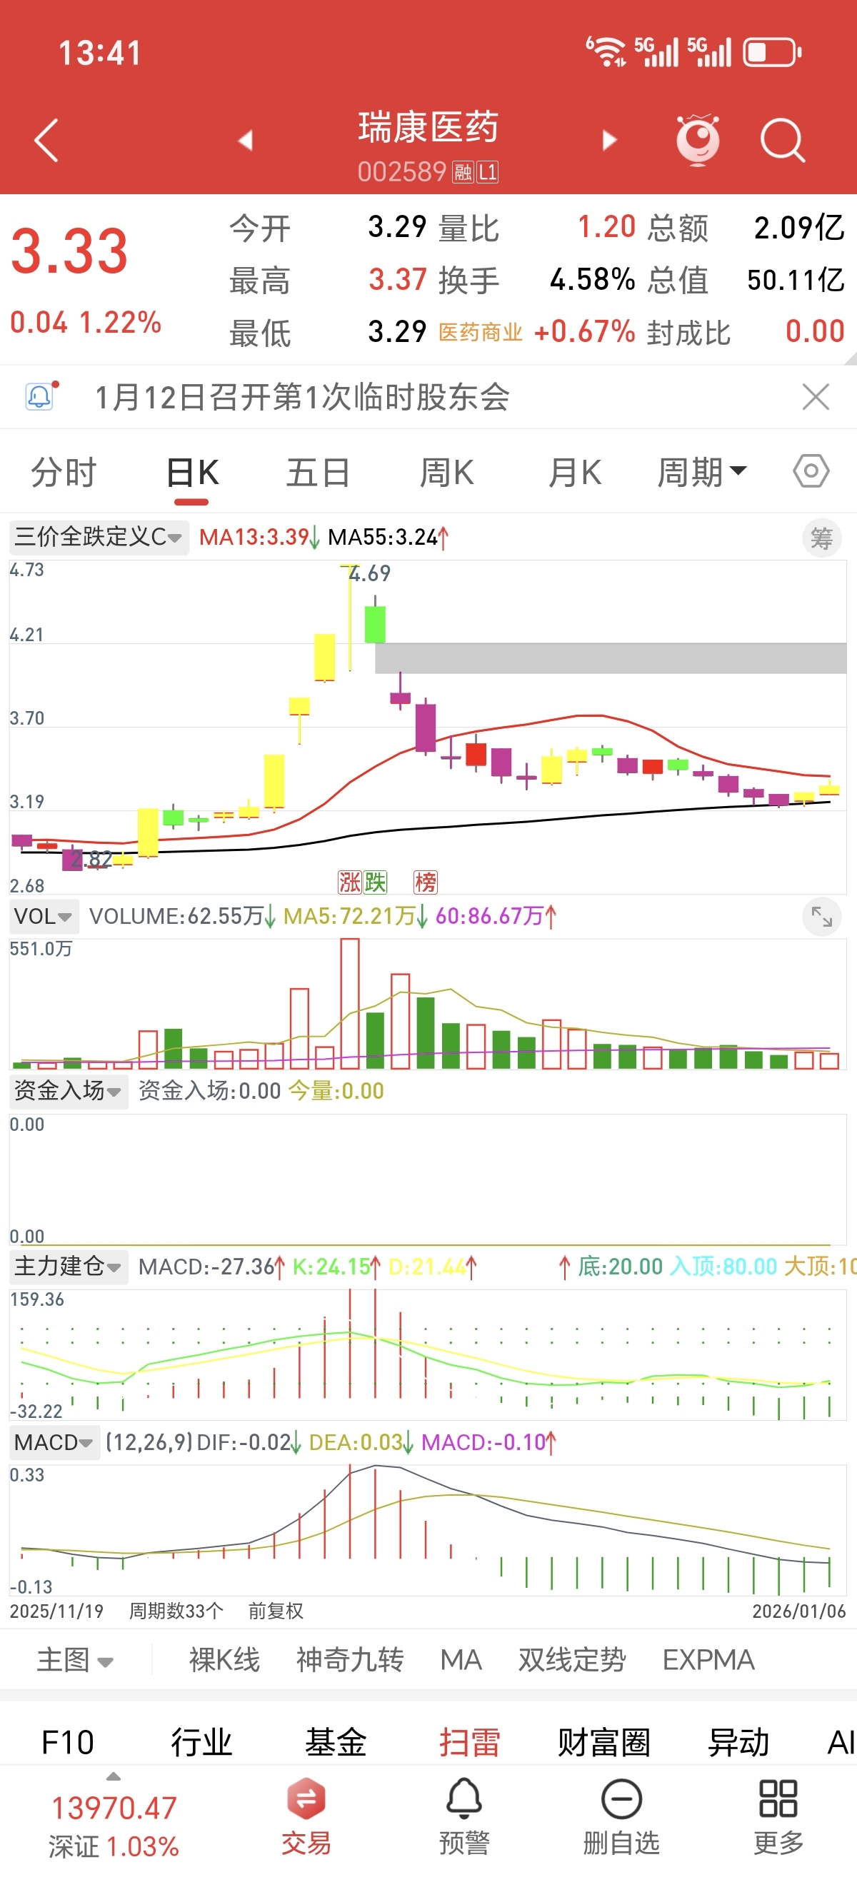857x1902 pixels.
Task: Tap the 总值 50.11亿 value
Action: [x=796, y=280]
